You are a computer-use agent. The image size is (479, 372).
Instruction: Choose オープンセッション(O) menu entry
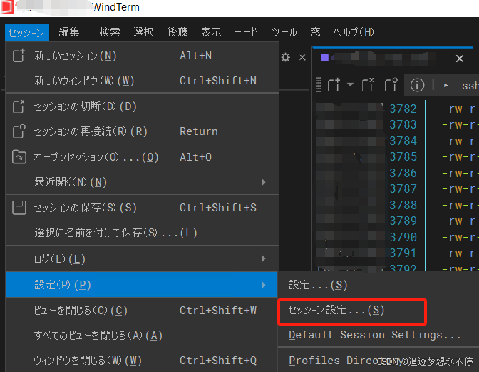[x=143, y=157]
